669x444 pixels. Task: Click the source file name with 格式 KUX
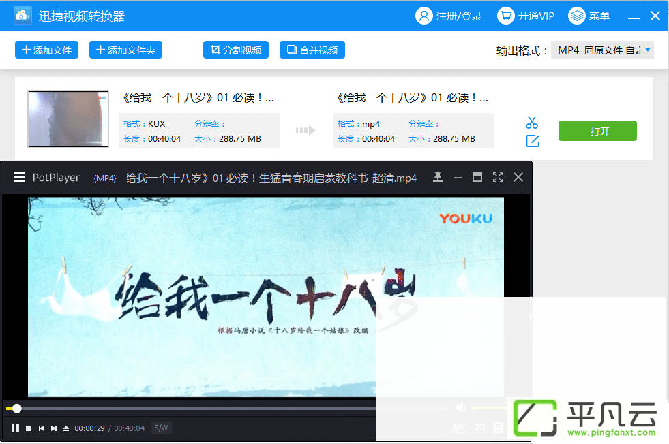point(198,98)
